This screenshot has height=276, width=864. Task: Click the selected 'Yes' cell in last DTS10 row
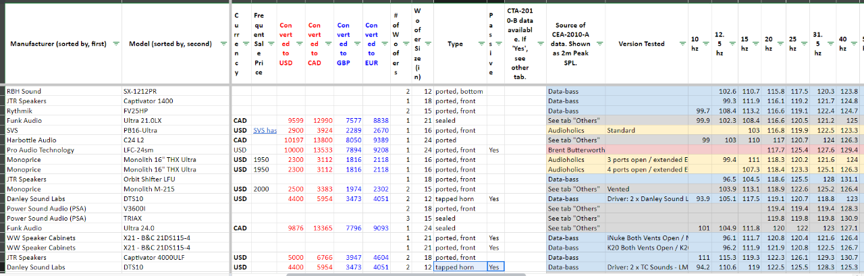click(495, 267)
